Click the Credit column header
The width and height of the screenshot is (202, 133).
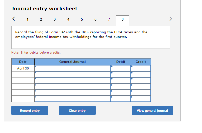tap(141, 62)
